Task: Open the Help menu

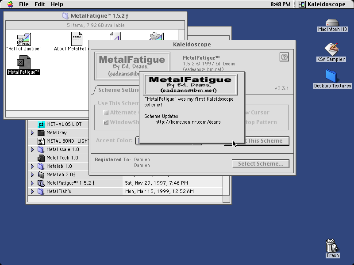Action: tap(57, 4)
